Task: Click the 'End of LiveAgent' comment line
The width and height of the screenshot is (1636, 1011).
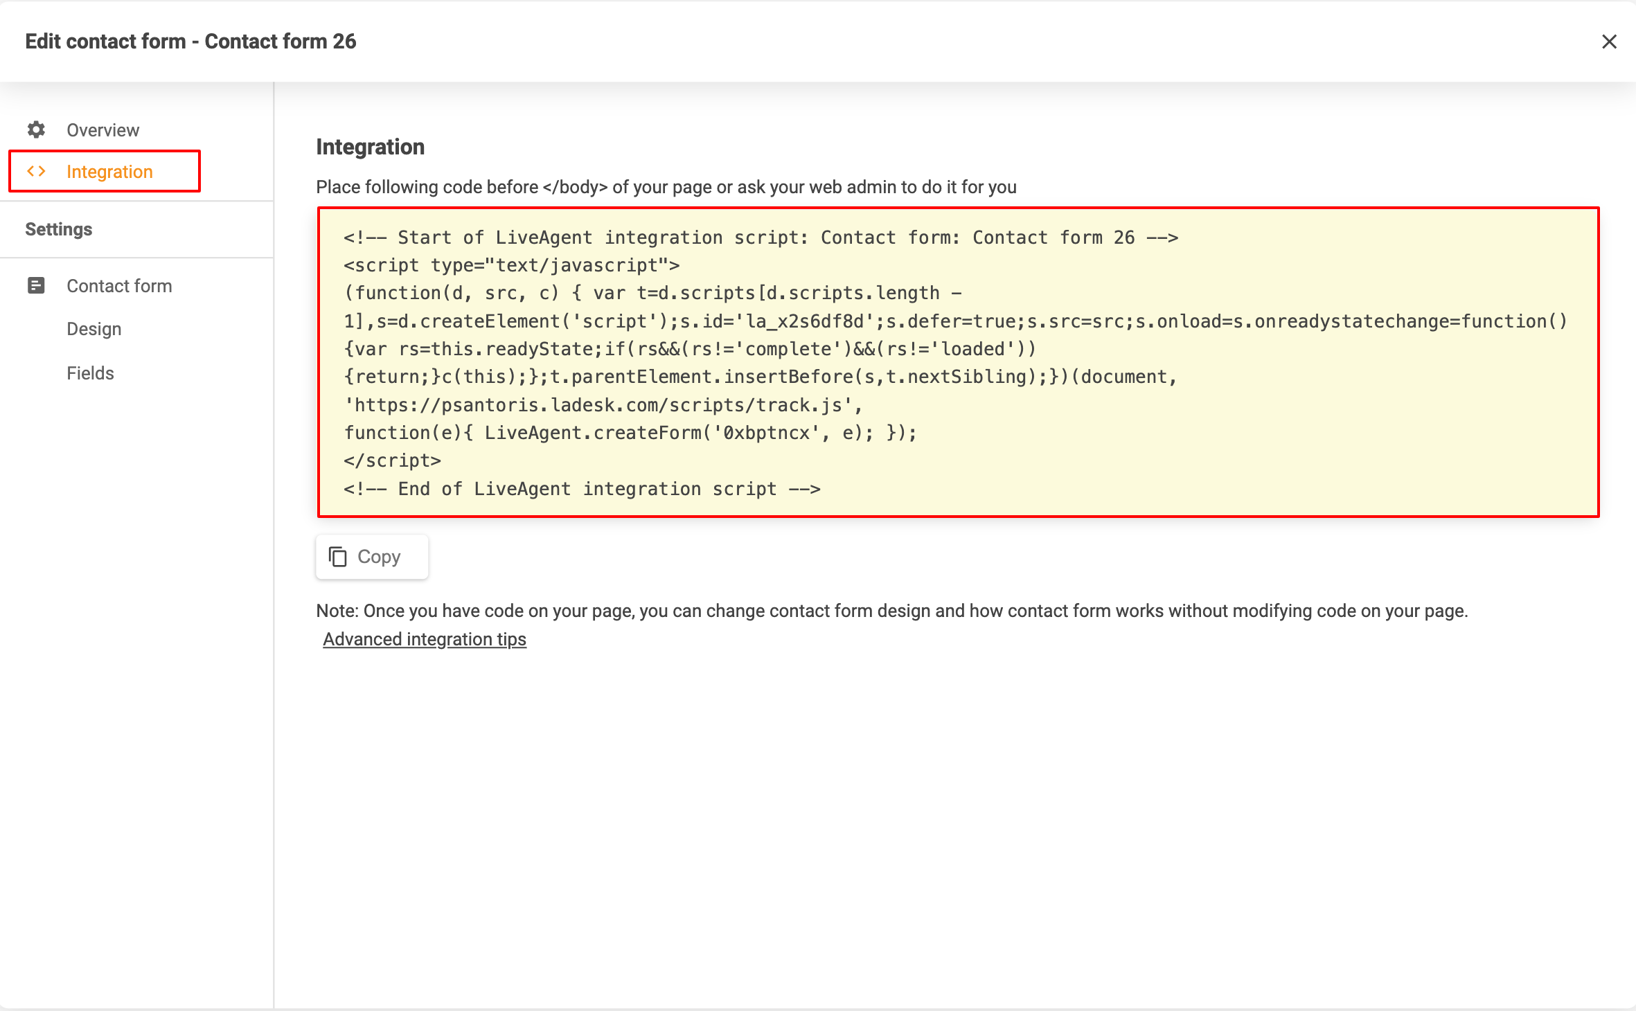Action: 581,489
